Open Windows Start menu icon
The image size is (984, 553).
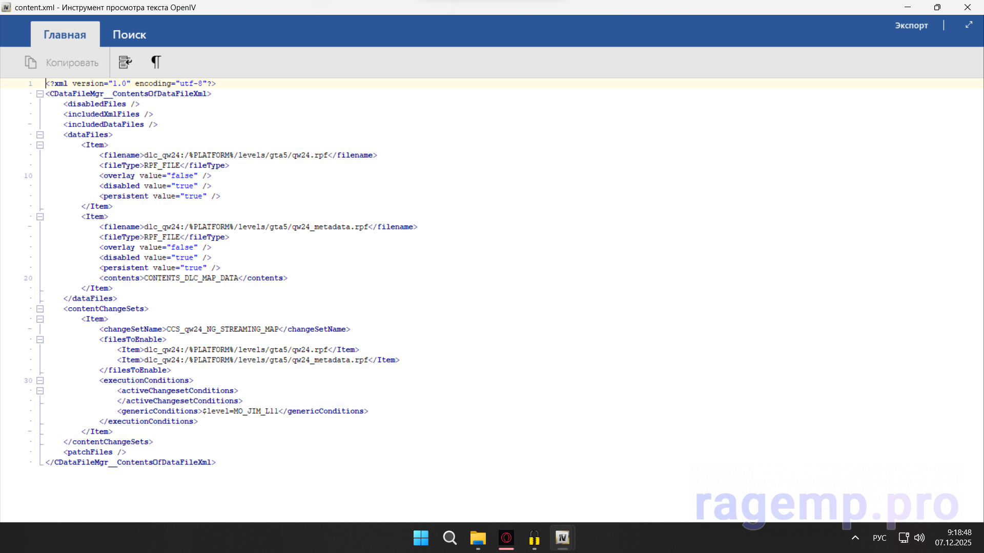pos(421,538)
